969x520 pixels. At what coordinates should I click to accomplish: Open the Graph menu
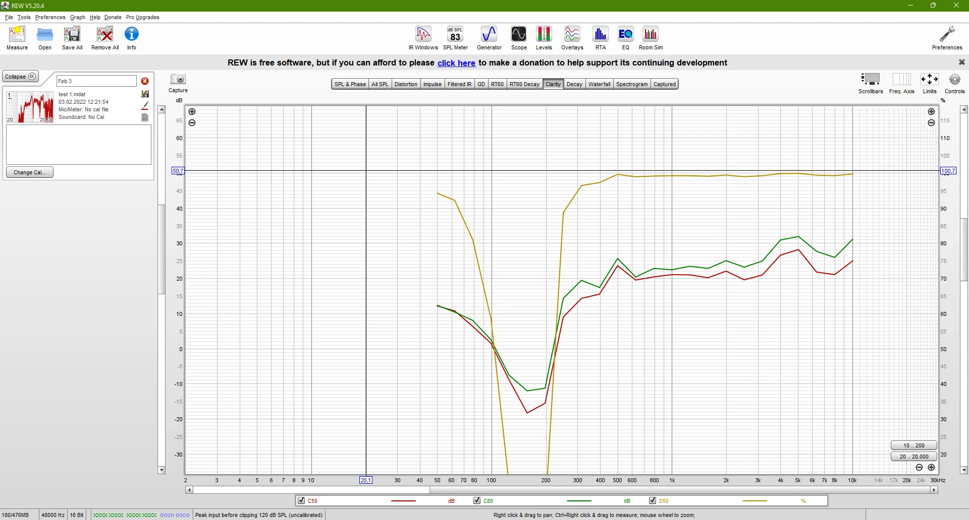pyautogui.click(x=77, y=17)
